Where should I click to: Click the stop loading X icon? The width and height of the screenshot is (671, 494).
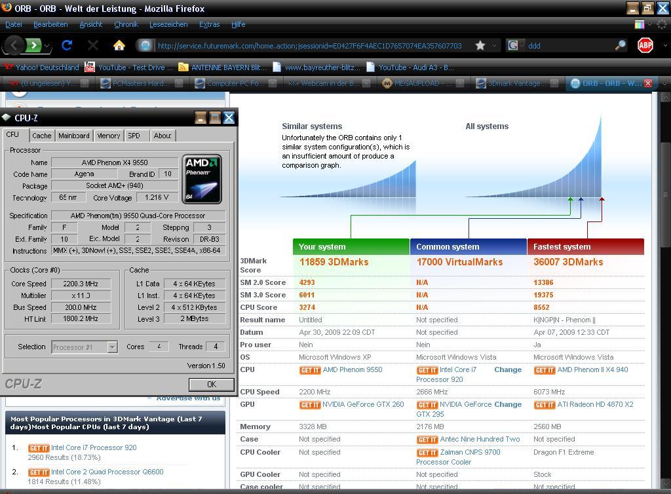coord(92,45)
